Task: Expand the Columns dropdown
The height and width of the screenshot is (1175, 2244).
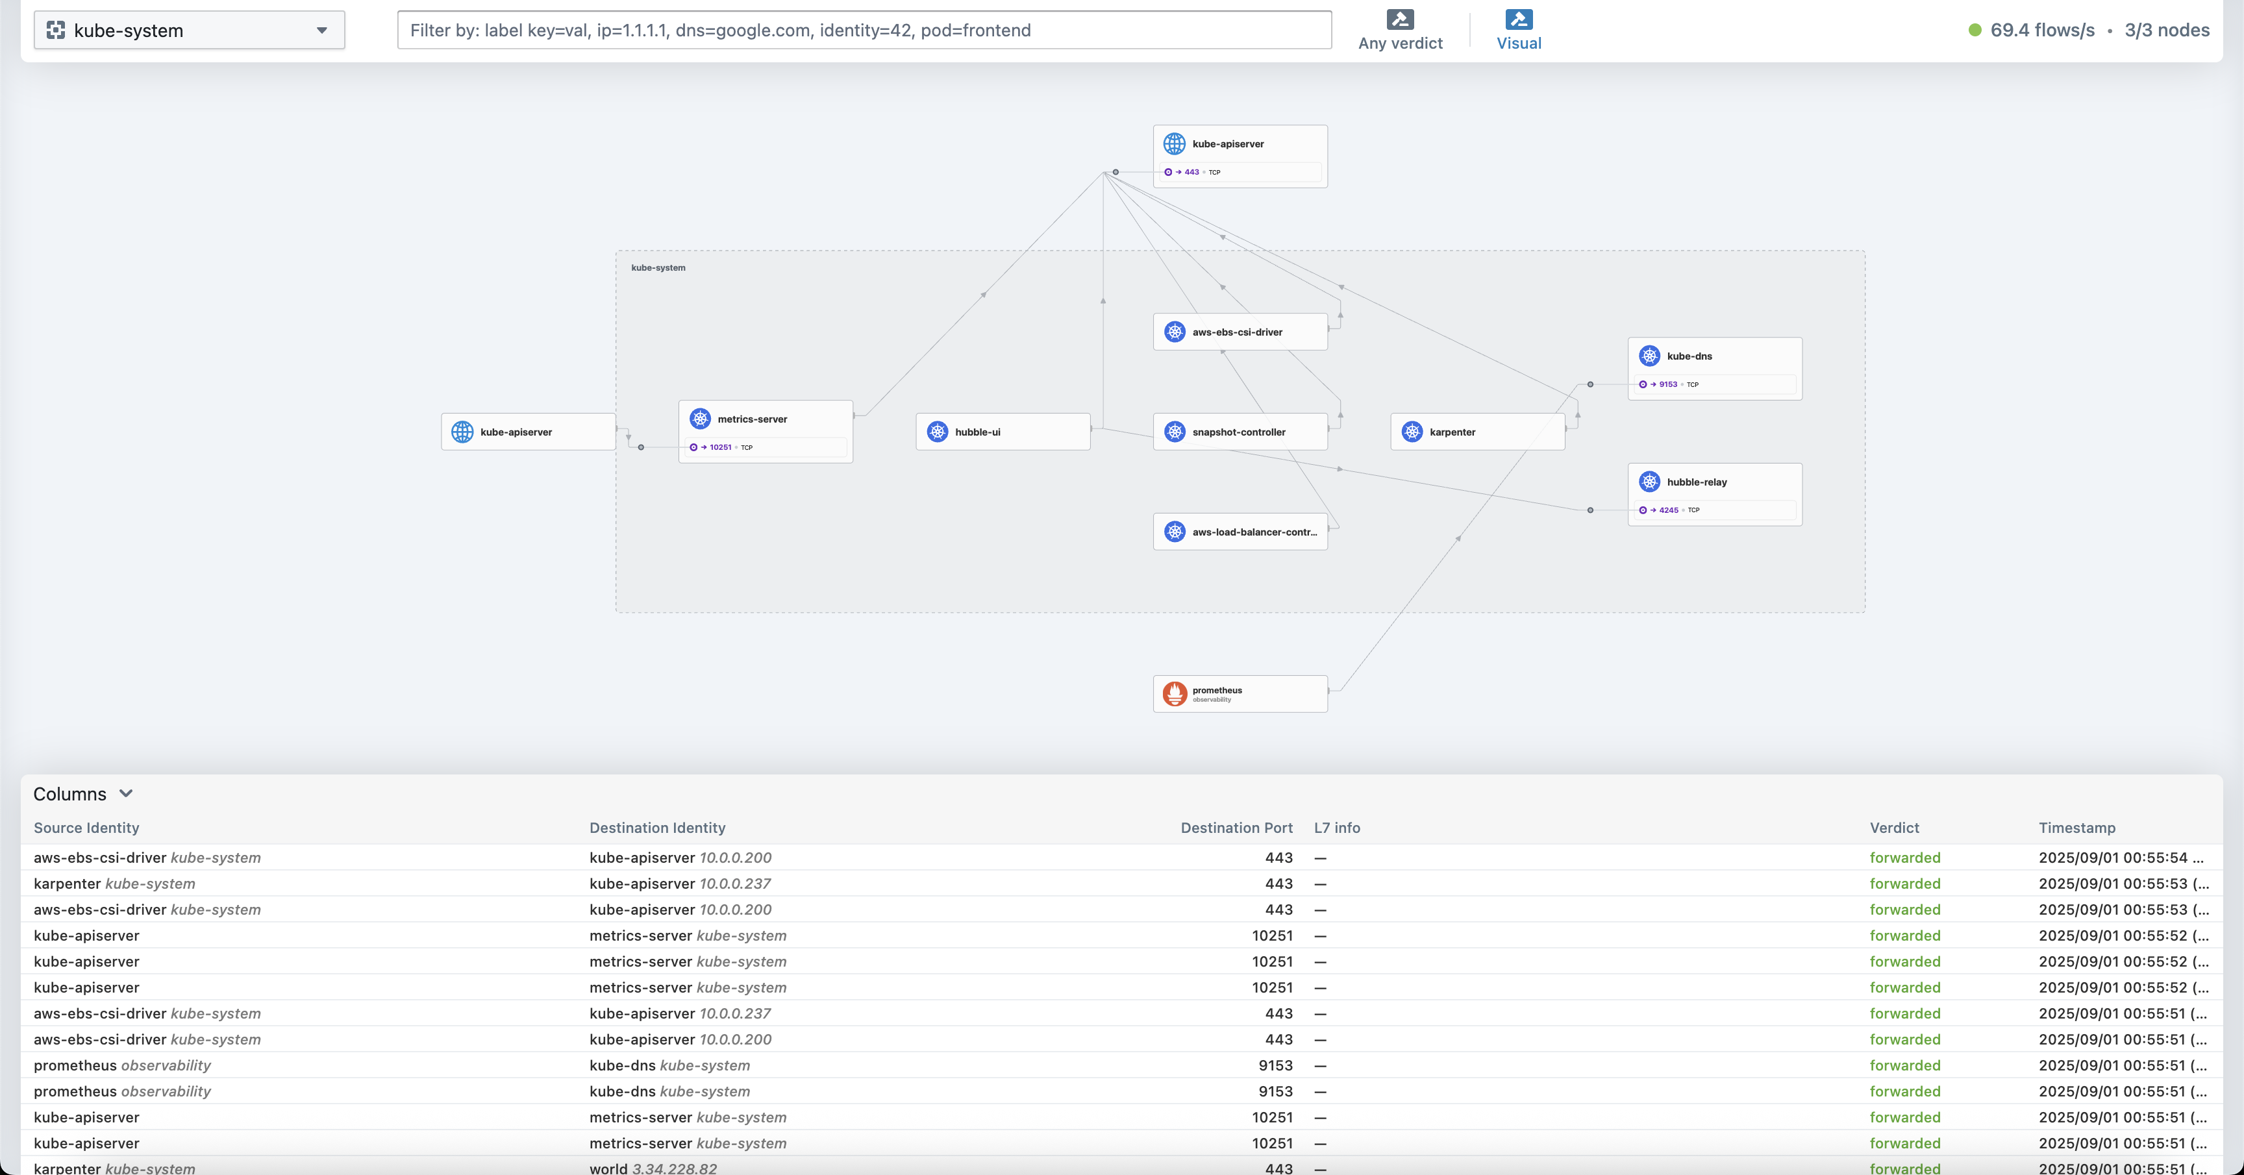Action: point(82,795)
